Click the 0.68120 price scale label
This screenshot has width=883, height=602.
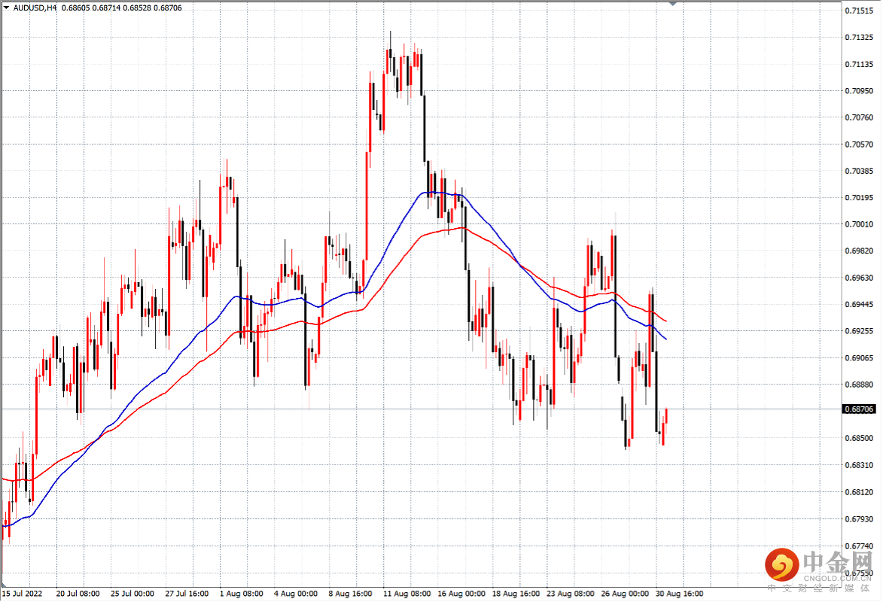click(860, 492)
